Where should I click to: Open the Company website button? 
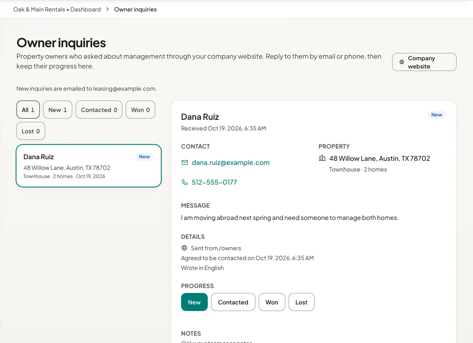[424, 62]
